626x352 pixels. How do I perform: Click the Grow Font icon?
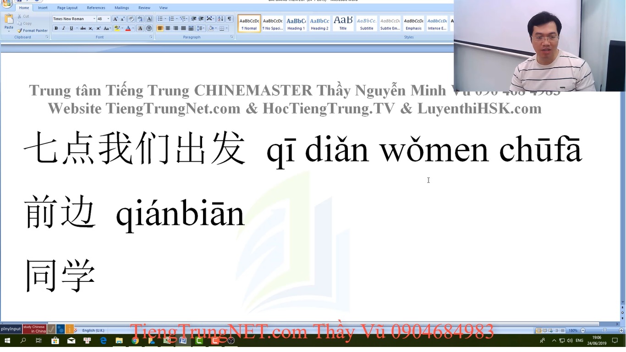115,19
